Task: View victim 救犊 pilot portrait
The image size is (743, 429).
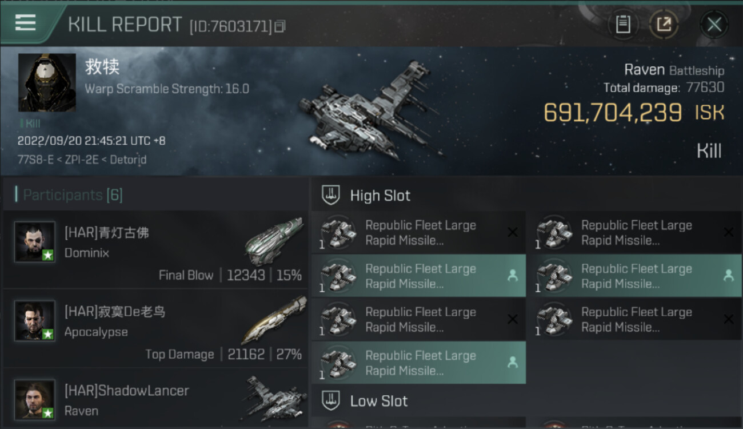Action: (47, 82)
